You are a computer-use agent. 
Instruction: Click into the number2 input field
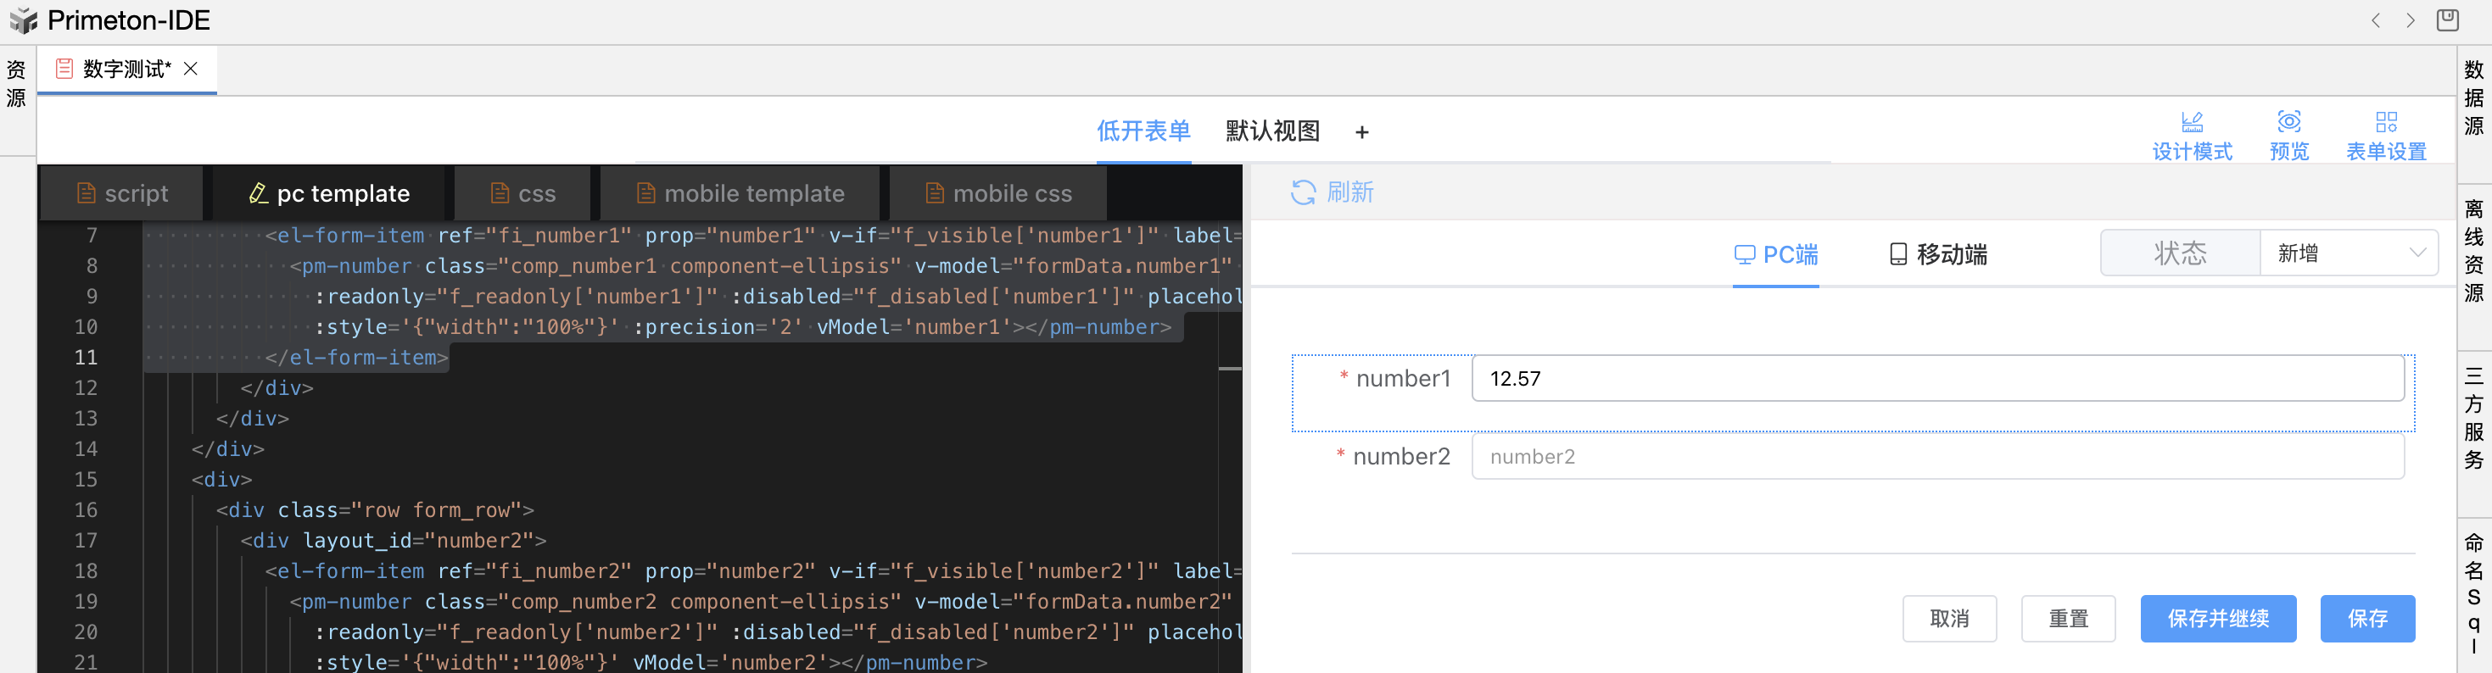pos(1936,456)
